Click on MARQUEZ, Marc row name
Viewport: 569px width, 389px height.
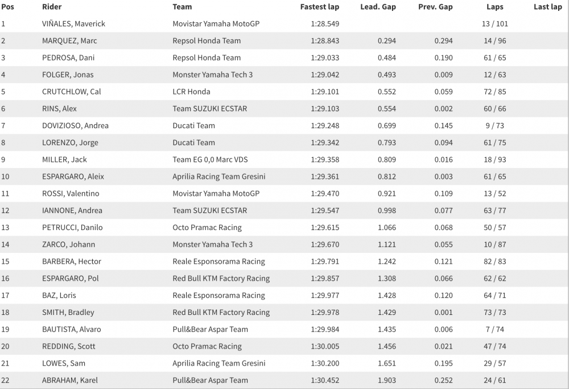(x=69, y=41)
